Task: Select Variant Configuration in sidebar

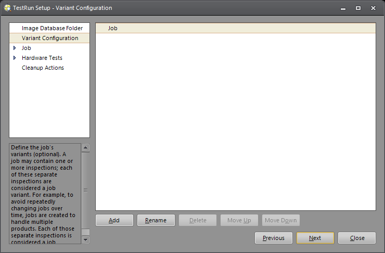Action: [x=50, y=38]
